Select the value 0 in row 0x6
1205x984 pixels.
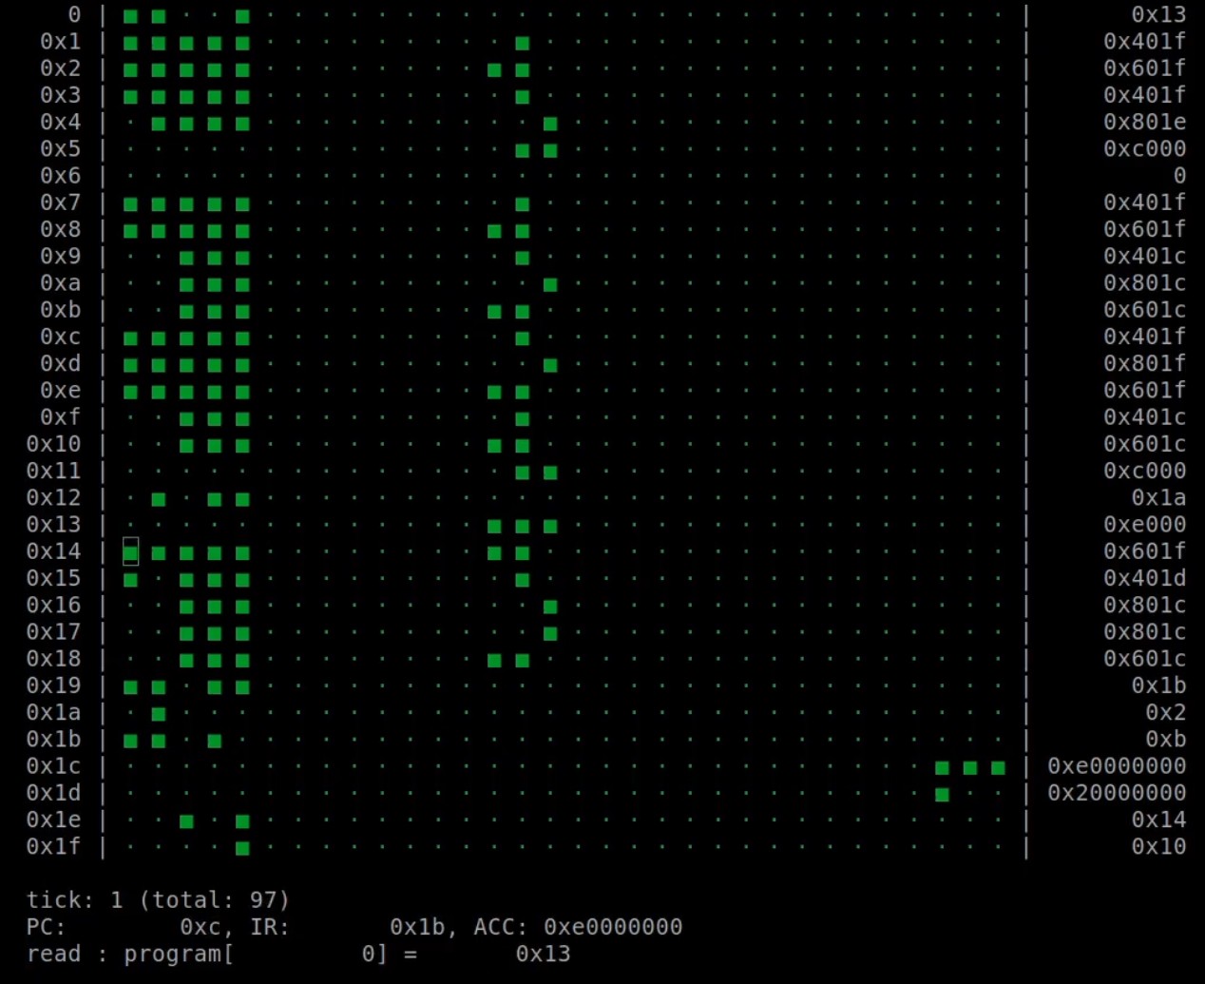tap(1179, 176)
